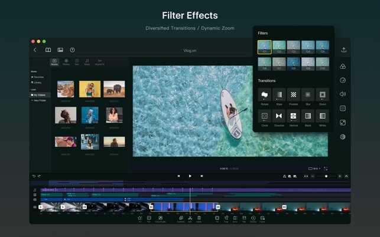The width and height of the screenshot is (380, 237).
Task: Open the volume speaker icon in right sidebar
Action: click(x=343, y=94)
